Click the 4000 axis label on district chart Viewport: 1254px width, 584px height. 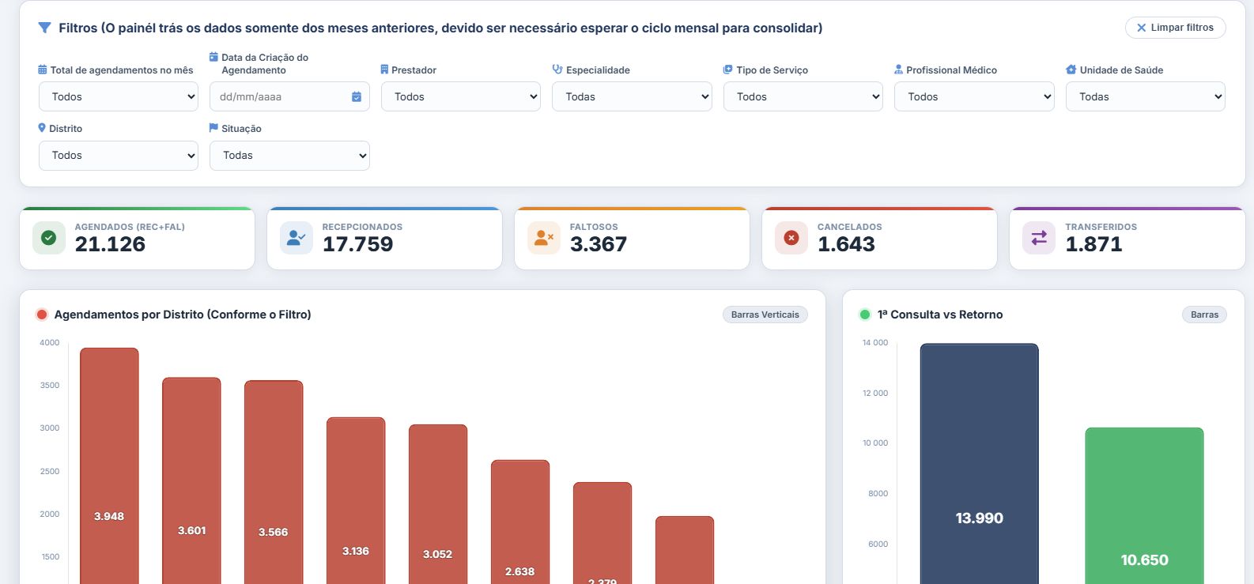50,343
